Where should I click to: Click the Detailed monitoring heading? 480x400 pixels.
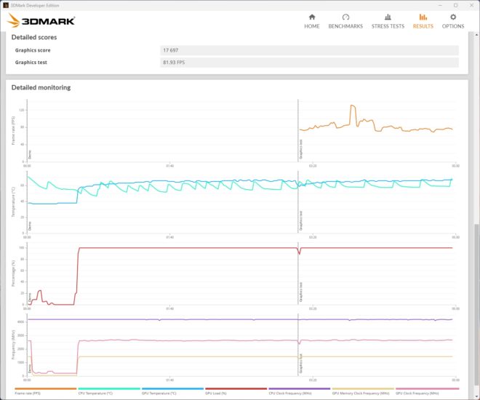point(41,87)
